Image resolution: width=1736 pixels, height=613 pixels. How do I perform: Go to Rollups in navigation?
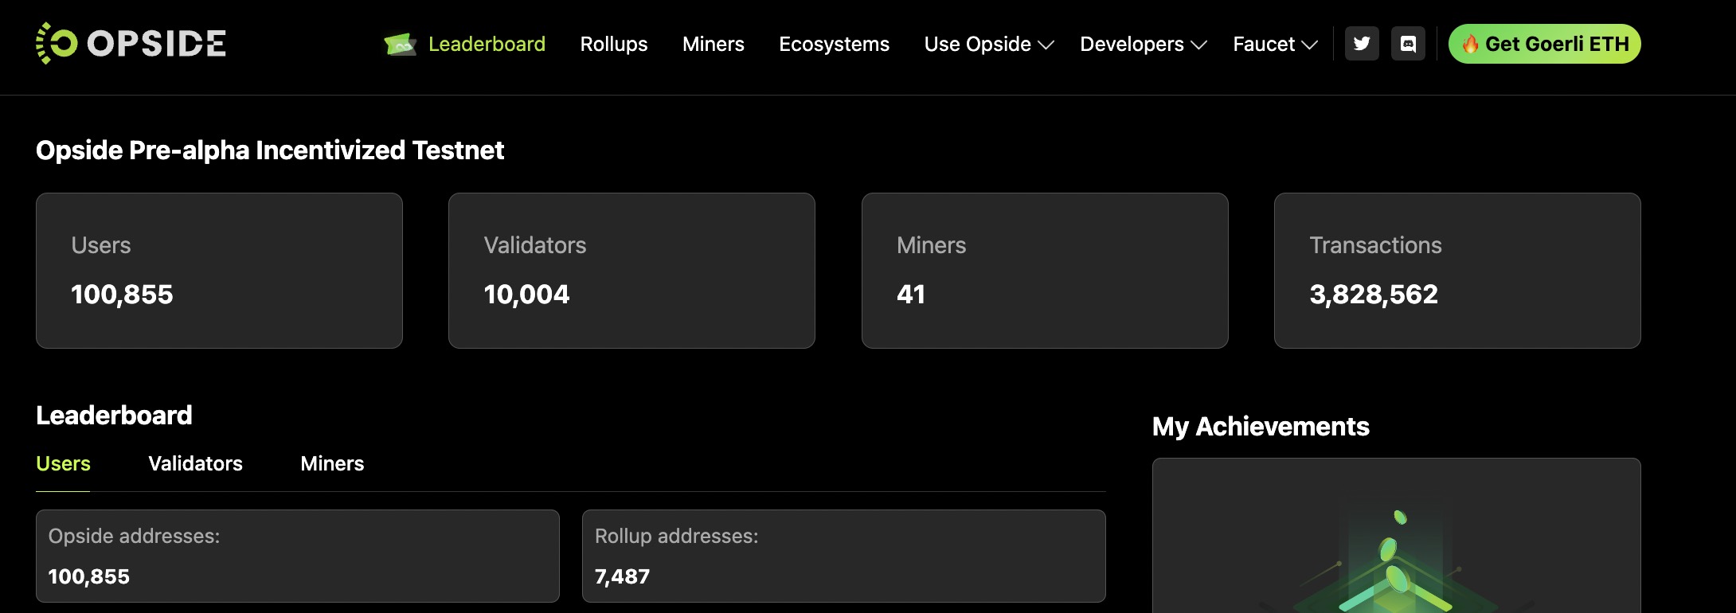pos(614,45)
